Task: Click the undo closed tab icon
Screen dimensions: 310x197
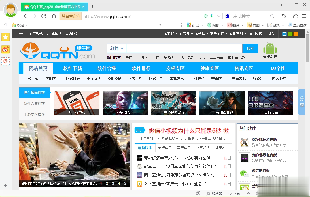Action: pos(283,16)
